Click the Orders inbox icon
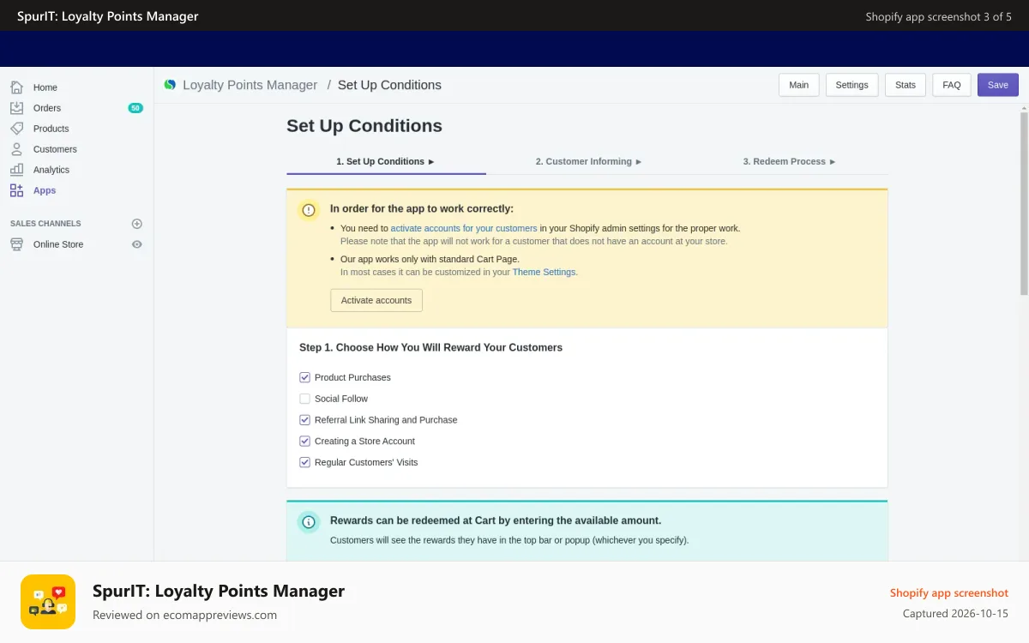This screenshot has height=643, width=1029. [x=17, y=108]
